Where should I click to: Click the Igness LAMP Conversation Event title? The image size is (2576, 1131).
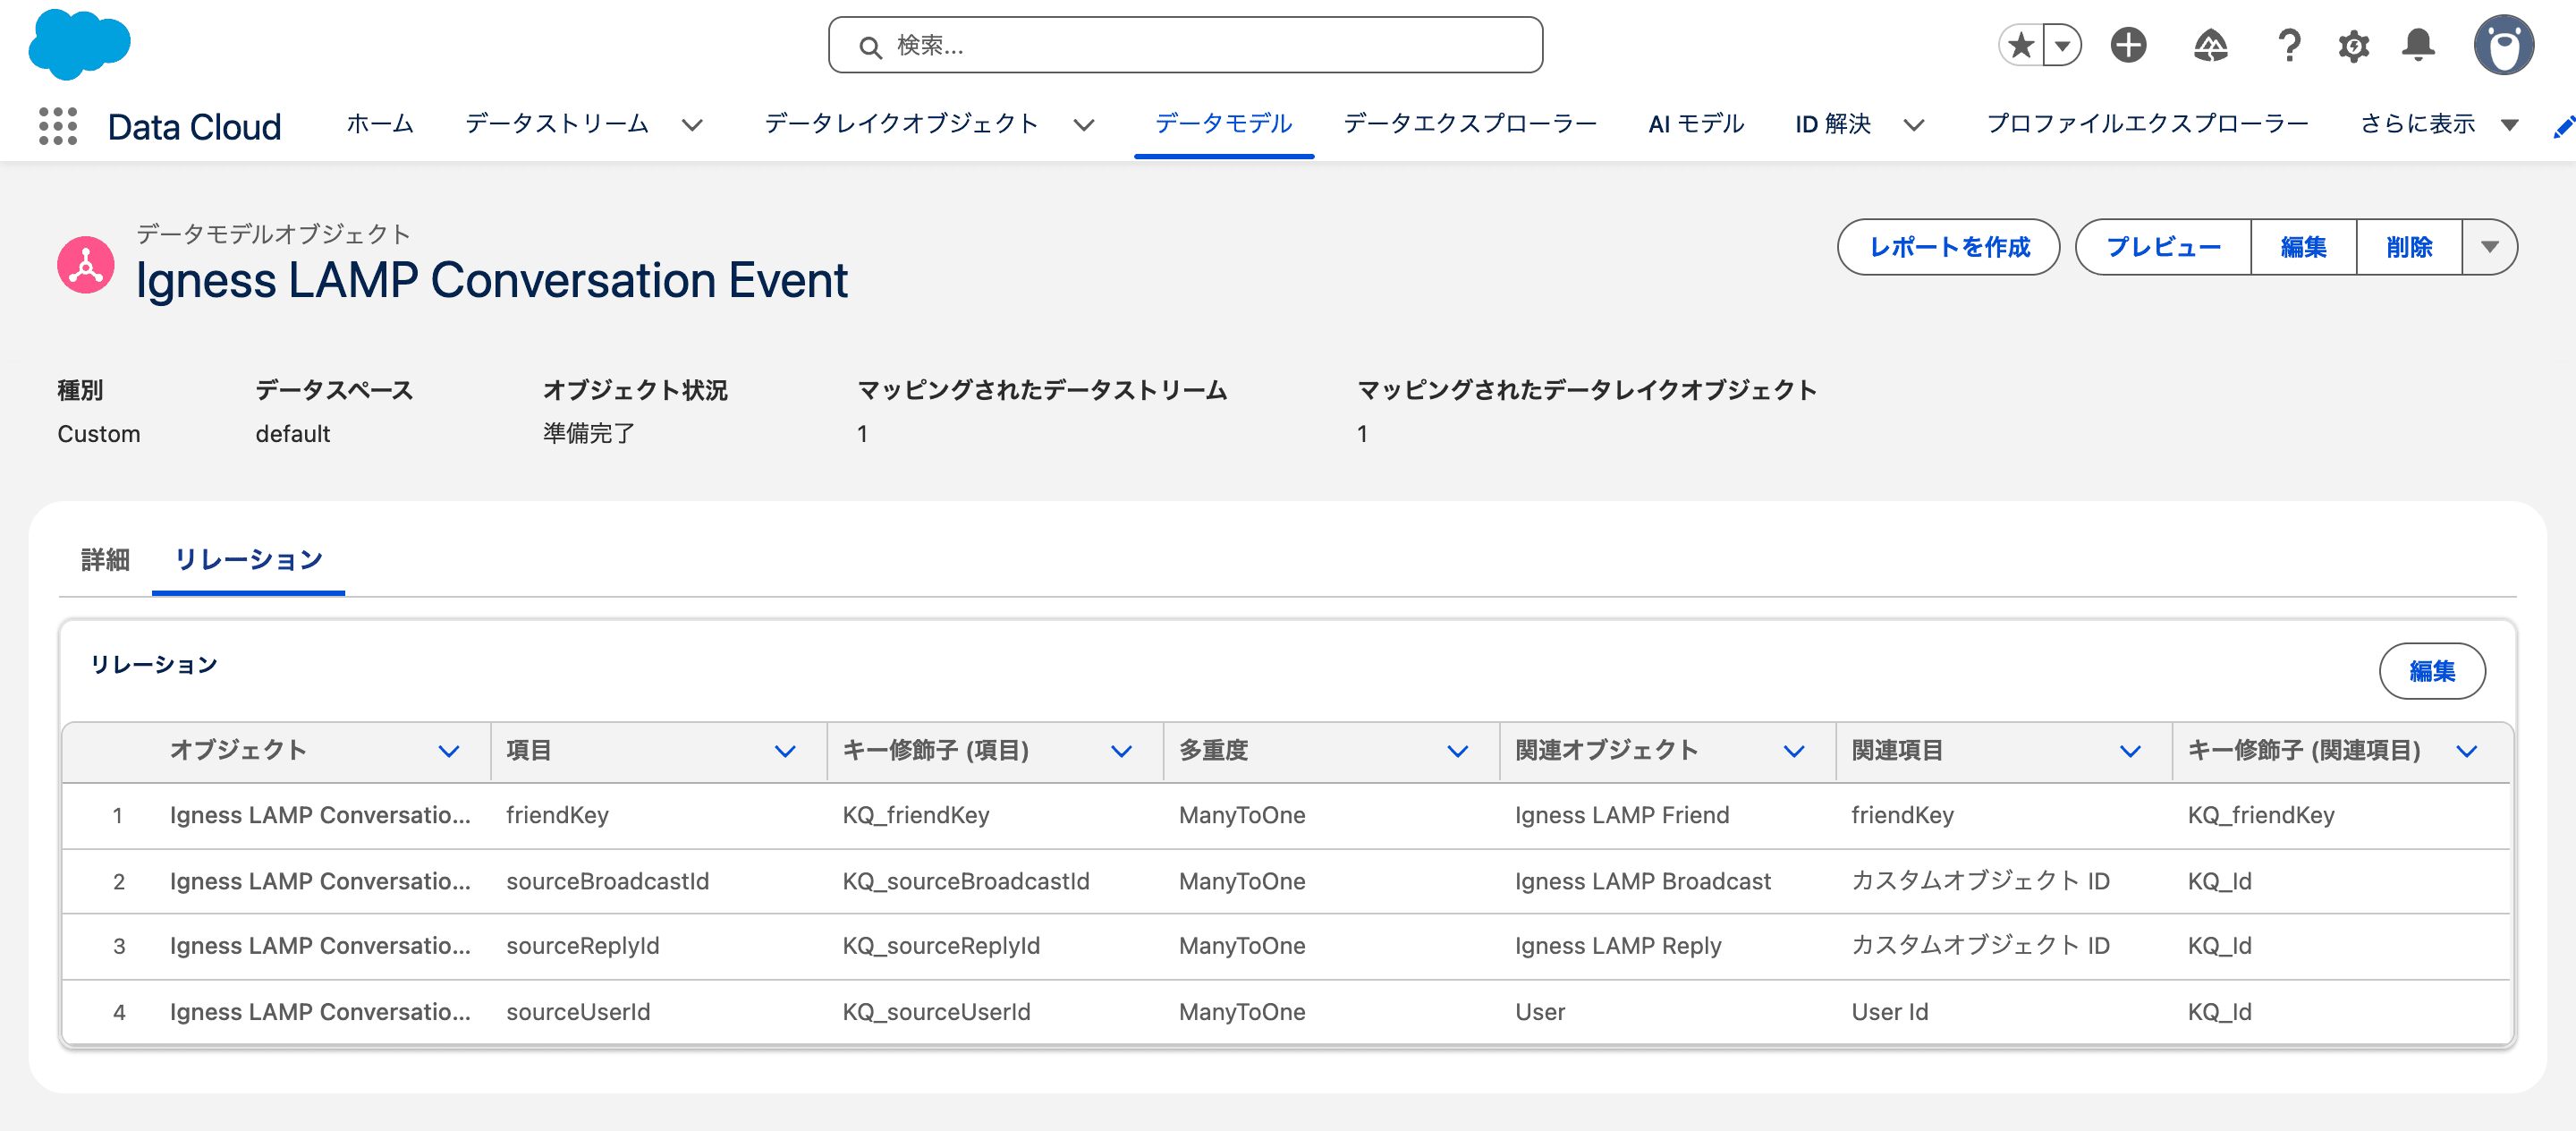click(492, 280)
